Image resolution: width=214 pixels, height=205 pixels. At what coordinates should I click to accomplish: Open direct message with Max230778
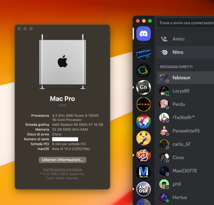tap(185, 171)
